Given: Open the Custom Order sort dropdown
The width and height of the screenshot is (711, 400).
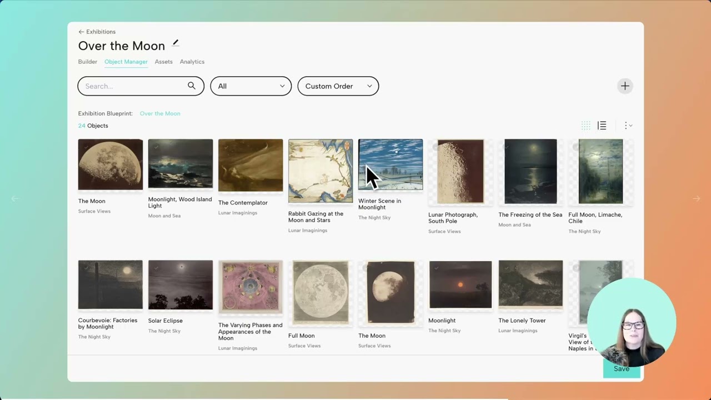Looking at the screenshot, I should pyautogui.click(x=338, y=86).
